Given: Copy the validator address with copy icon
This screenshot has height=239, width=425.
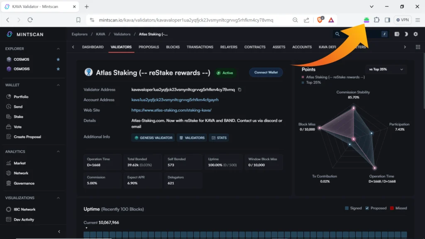Looking at the screenshot, I should click(x=239, y=90).
